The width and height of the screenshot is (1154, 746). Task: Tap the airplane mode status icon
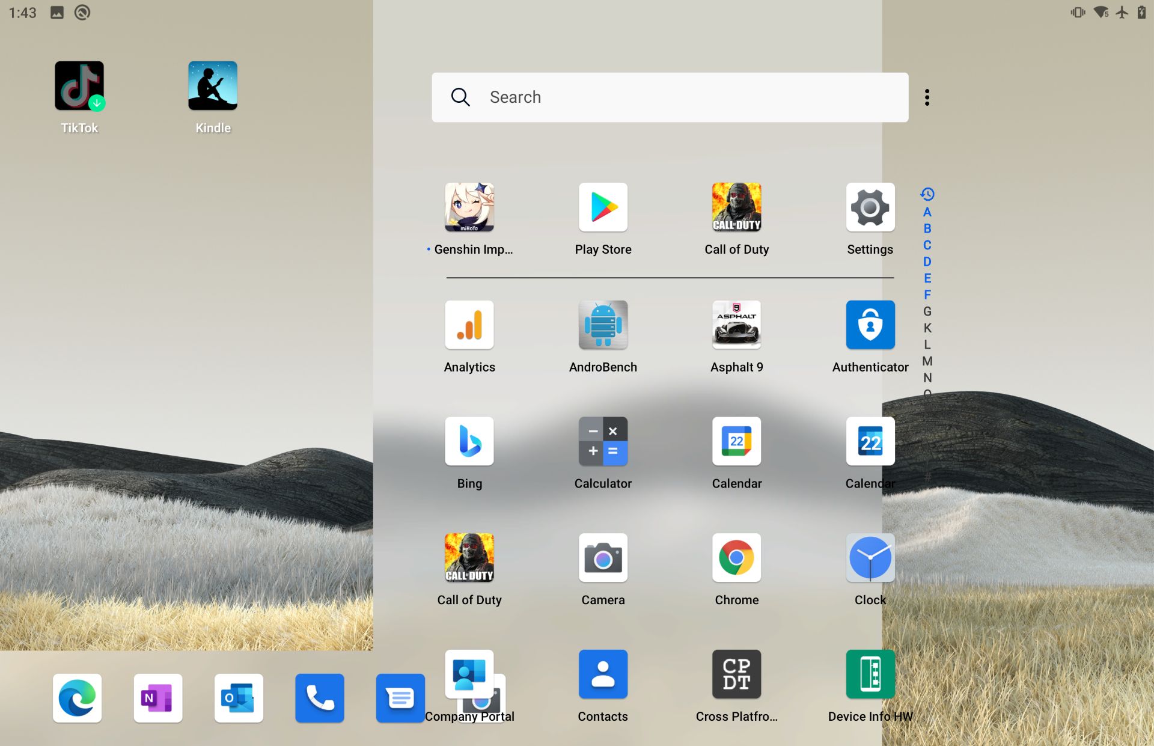(x=1122, y=12)
